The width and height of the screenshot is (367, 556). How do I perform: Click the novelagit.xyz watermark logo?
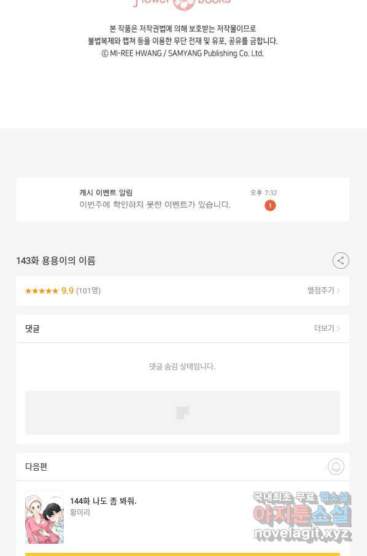point(302,517)
